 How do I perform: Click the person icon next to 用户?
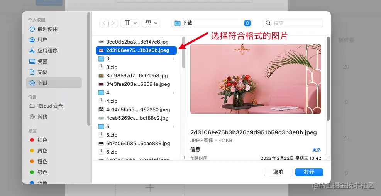click(32, 40)
